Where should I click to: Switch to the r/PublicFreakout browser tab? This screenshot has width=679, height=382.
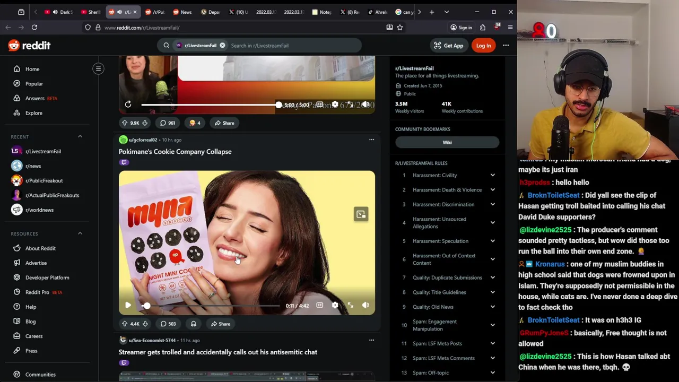point(154,12)
